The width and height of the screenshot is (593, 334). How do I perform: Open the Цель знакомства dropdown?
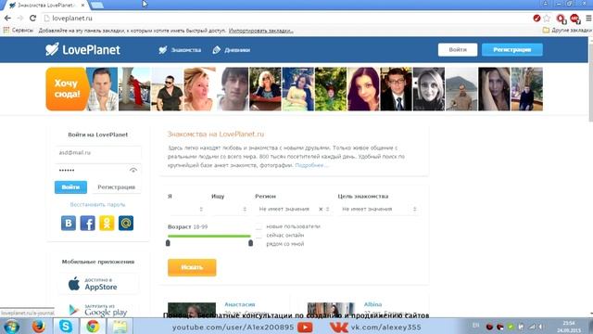coord(379,209)
